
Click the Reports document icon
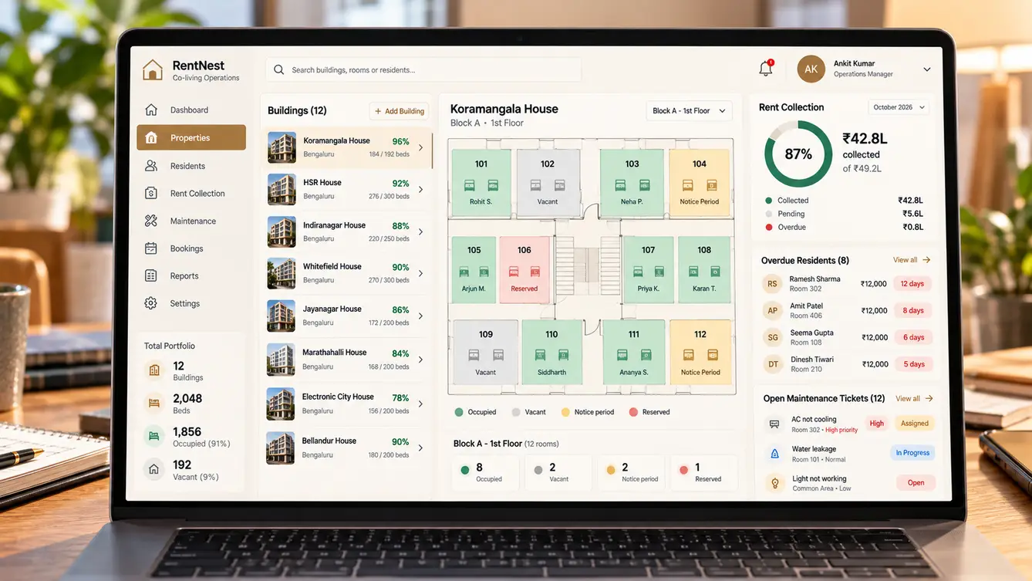click(151, 275)
